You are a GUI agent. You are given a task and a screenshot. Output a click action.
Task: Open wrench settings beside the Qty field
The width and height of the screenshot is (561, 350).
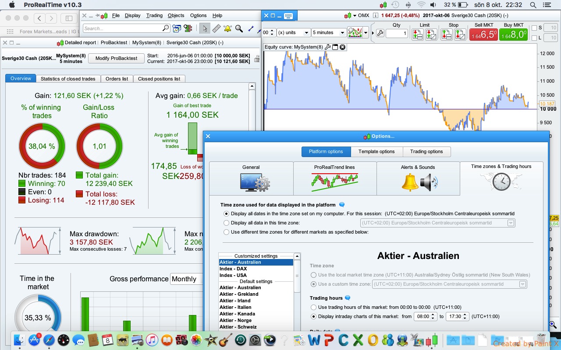pos(380,33)
